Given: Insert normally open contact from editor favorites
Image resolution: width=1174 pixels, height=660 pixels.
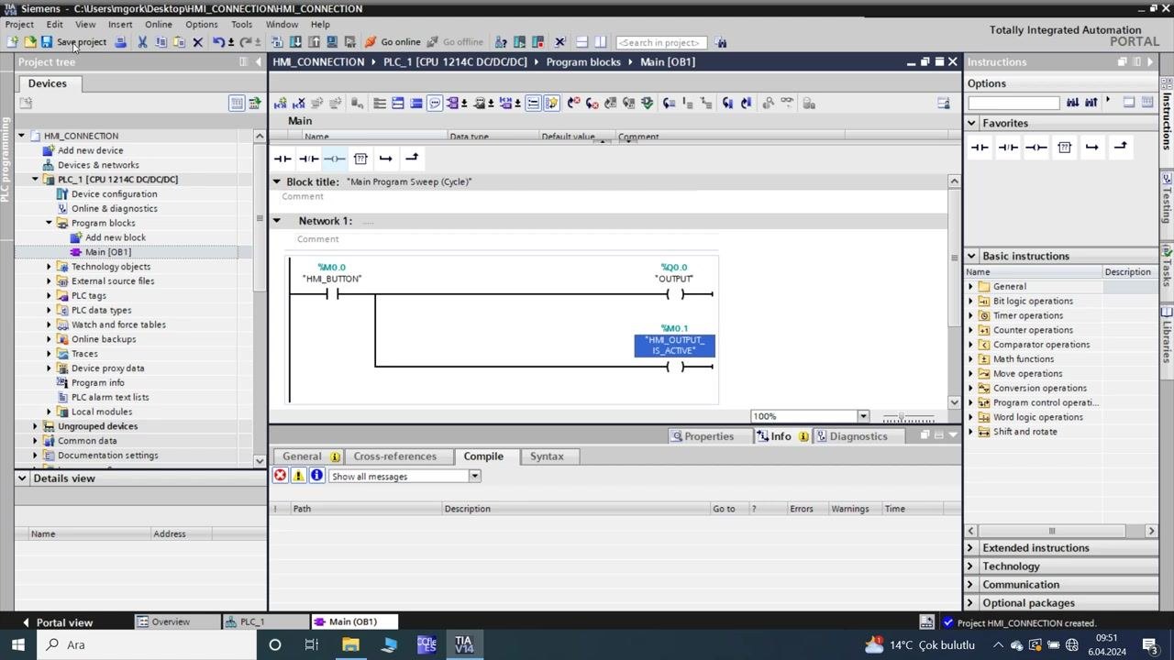Looking at the screenshot, I should coord(282,159).
